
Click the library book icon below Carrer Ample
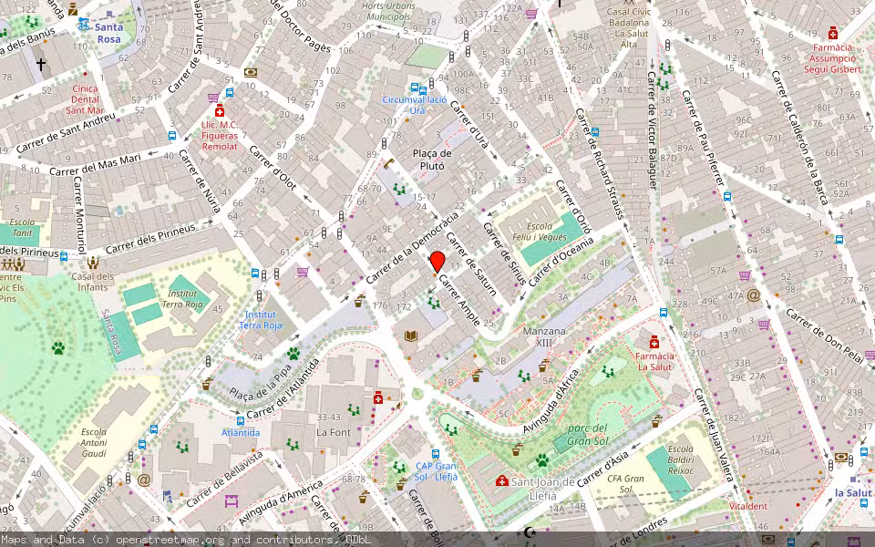pyautogui.click(x=411, y=335)
